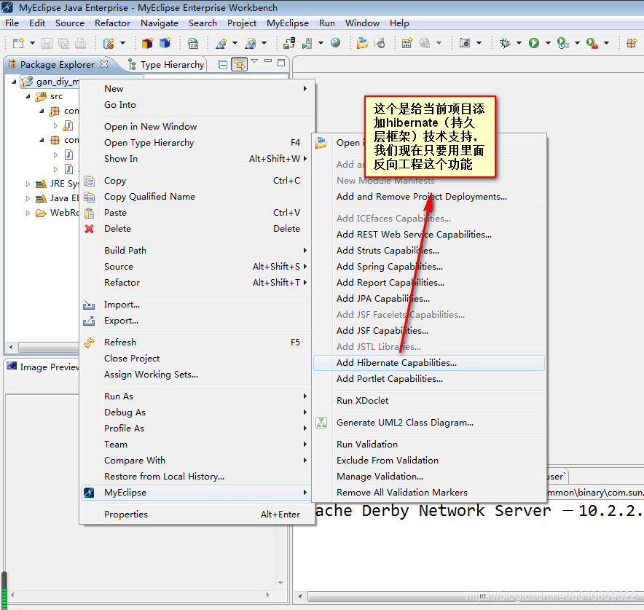Open the Debug dropdown arrow

pyautogui.click(x=519, y=43)
